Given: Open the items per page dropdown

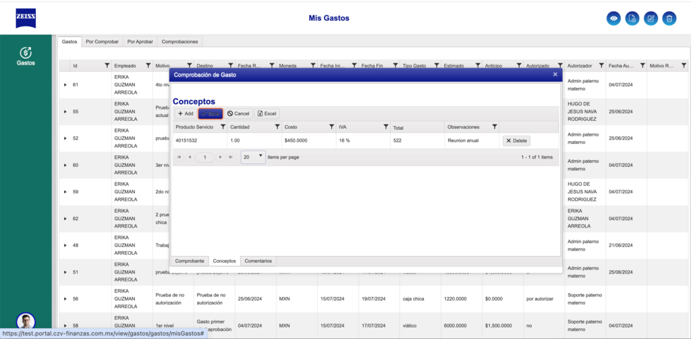Looking at the screenshot, I should coord(253,157).
